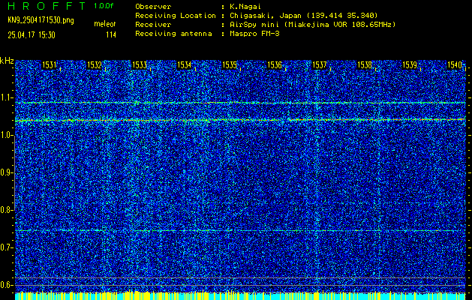Click receiver value AirSpy mini Miakejima VOR

(x=312, y=25)
